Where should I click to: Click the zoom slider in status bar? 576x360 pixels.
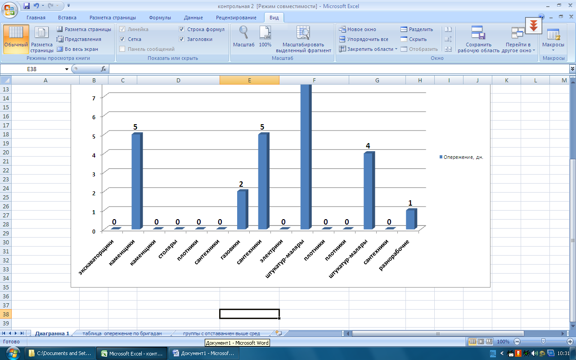[x=543, y=342]
